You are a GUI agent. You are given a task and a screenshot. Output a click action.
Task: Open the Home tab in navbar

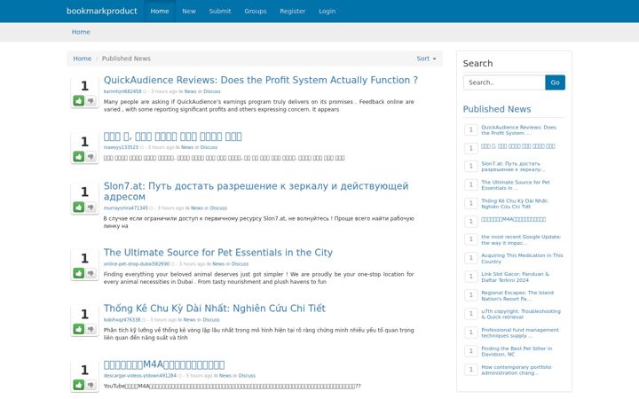point(160,11)
